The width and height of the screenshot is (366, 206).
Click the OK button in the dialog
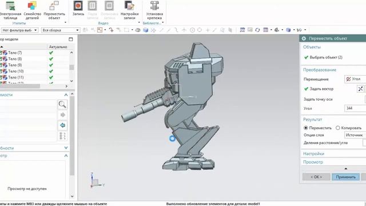(316, 177)
